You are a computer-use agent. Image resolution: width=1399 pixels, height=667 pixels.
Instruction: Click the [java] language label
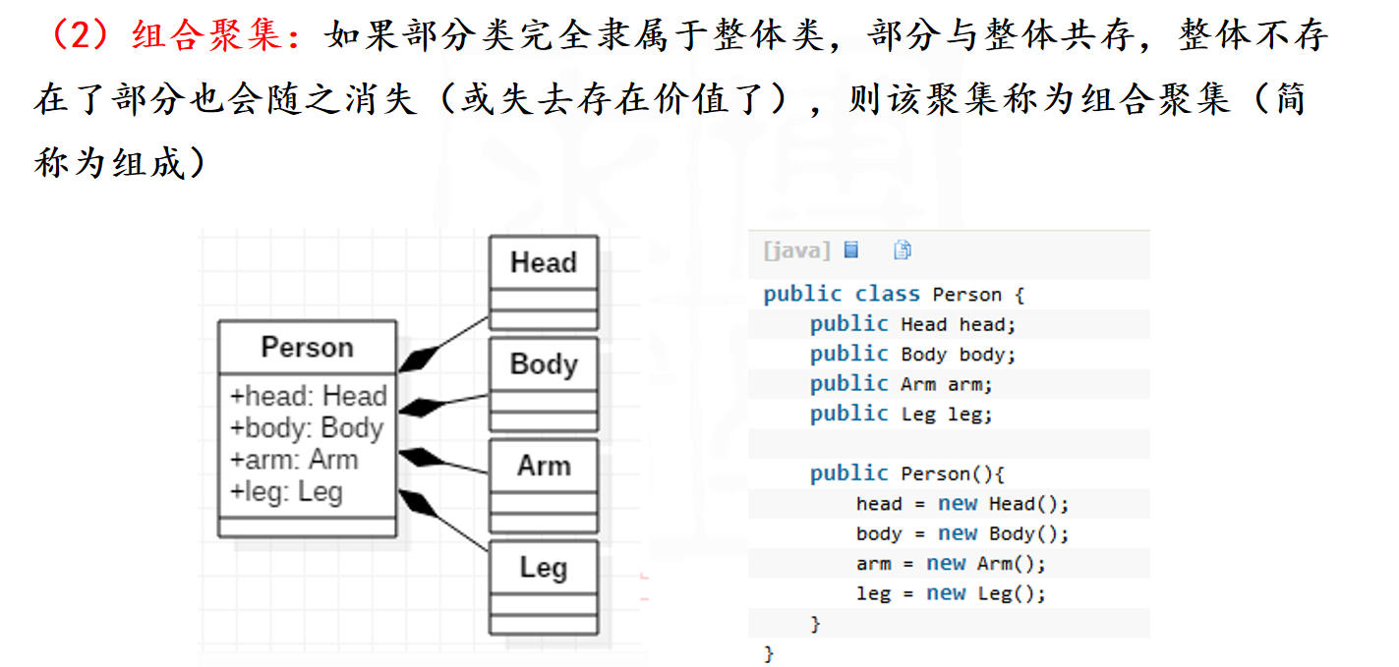pos(796,250)
